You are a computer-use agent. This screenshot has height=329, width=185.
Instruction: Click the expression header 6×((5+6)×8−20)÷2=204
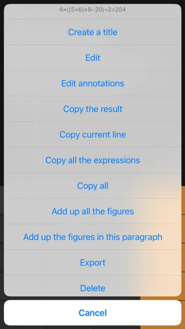[x=93, y=10]
